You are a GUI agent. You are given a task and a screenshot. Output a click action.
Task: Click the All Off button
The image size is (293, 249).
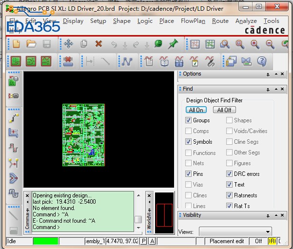224,110
